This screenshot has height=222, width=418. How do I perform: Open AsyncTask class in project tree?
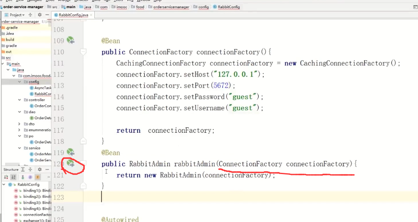tap(41, 88)
